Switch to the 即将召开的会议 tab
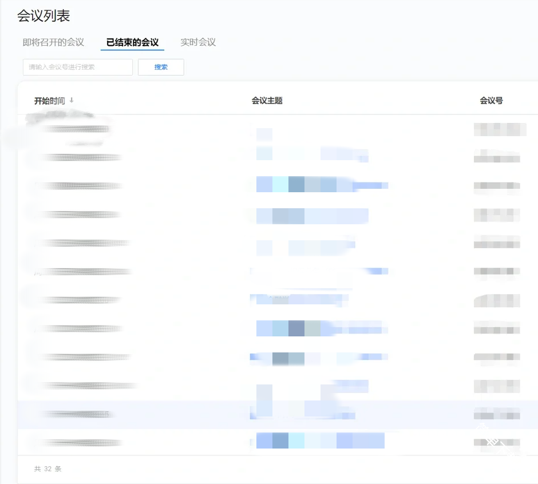538x484 pixels. 53,42
